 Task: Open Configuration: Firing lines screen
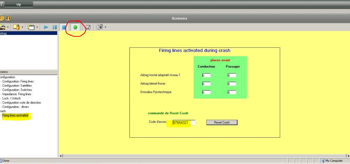(x=18, y=82)
